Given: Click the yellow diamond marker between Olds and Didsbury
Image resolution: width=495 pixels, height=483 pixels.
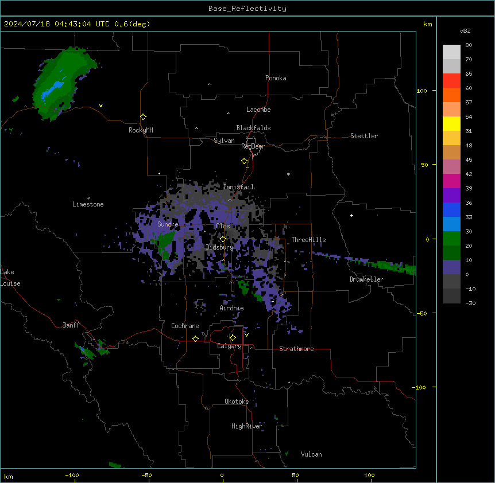Looking at the screenshot, I should [223, 239].
